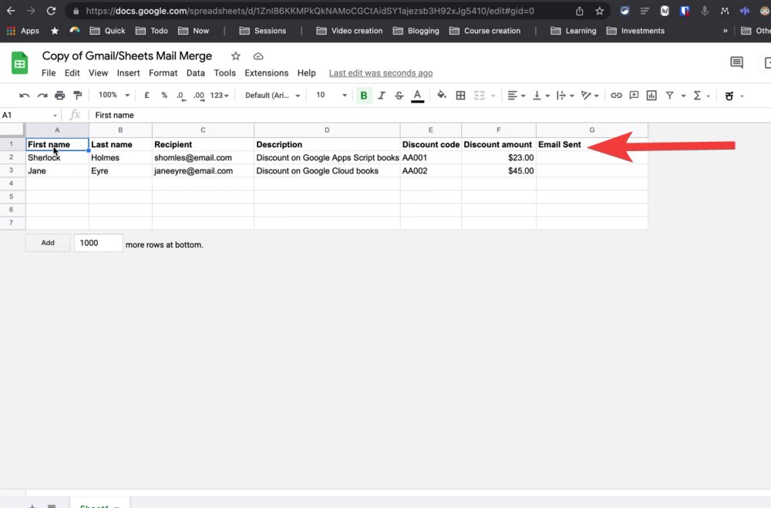Open the Extensions menu
The width and height of the screenshot is (771, 508).
(266, 72)
